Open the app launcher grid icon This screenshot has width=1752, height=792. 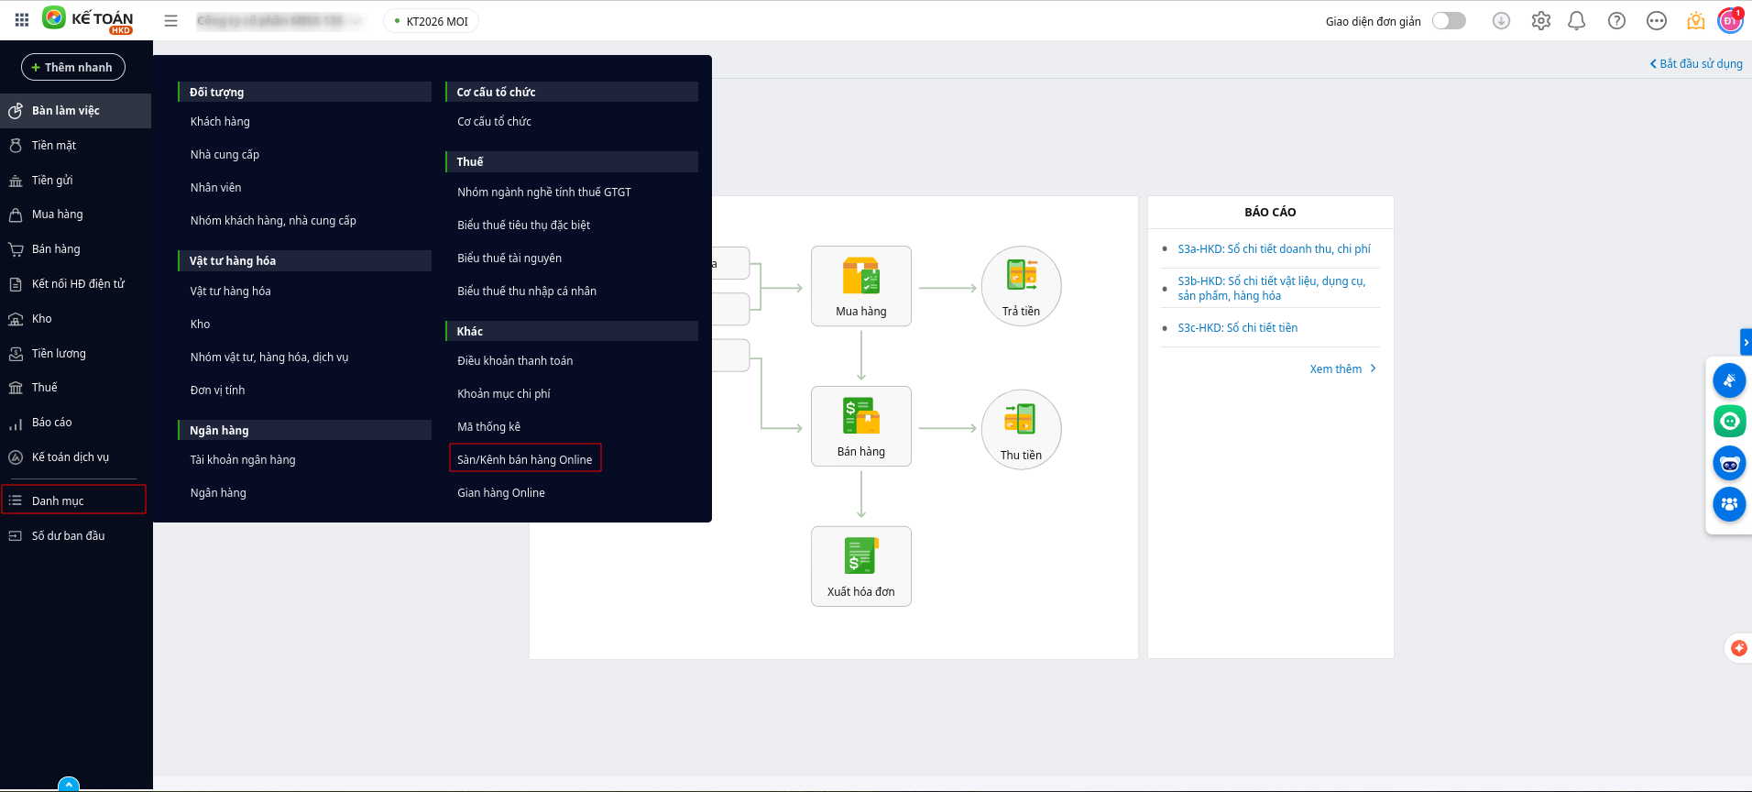[x=22, y=20]
